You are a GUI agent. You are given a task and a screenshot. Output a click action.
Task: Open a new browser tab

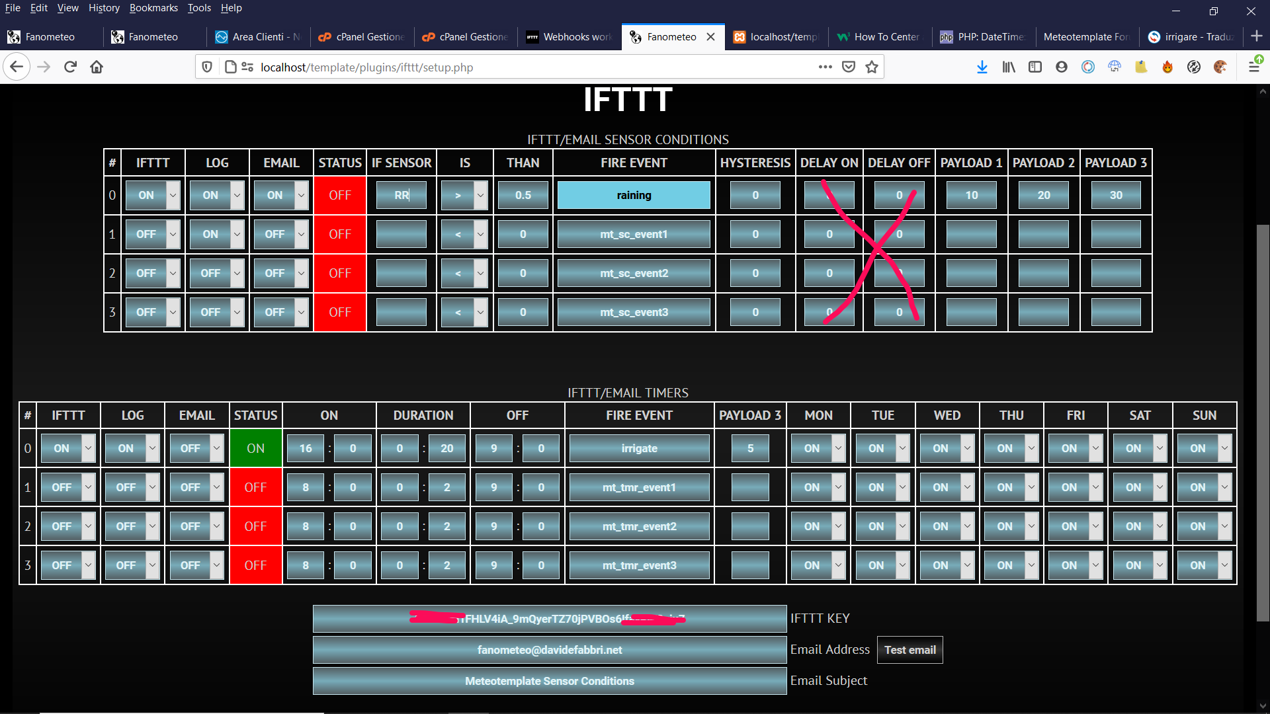(x=1257, y=36)
